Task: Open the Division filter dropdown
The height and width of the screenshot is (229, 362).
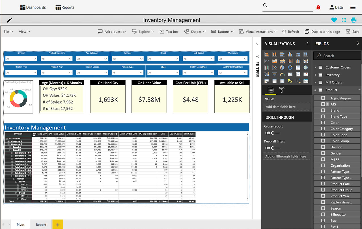Action: (x=21, y=59)
